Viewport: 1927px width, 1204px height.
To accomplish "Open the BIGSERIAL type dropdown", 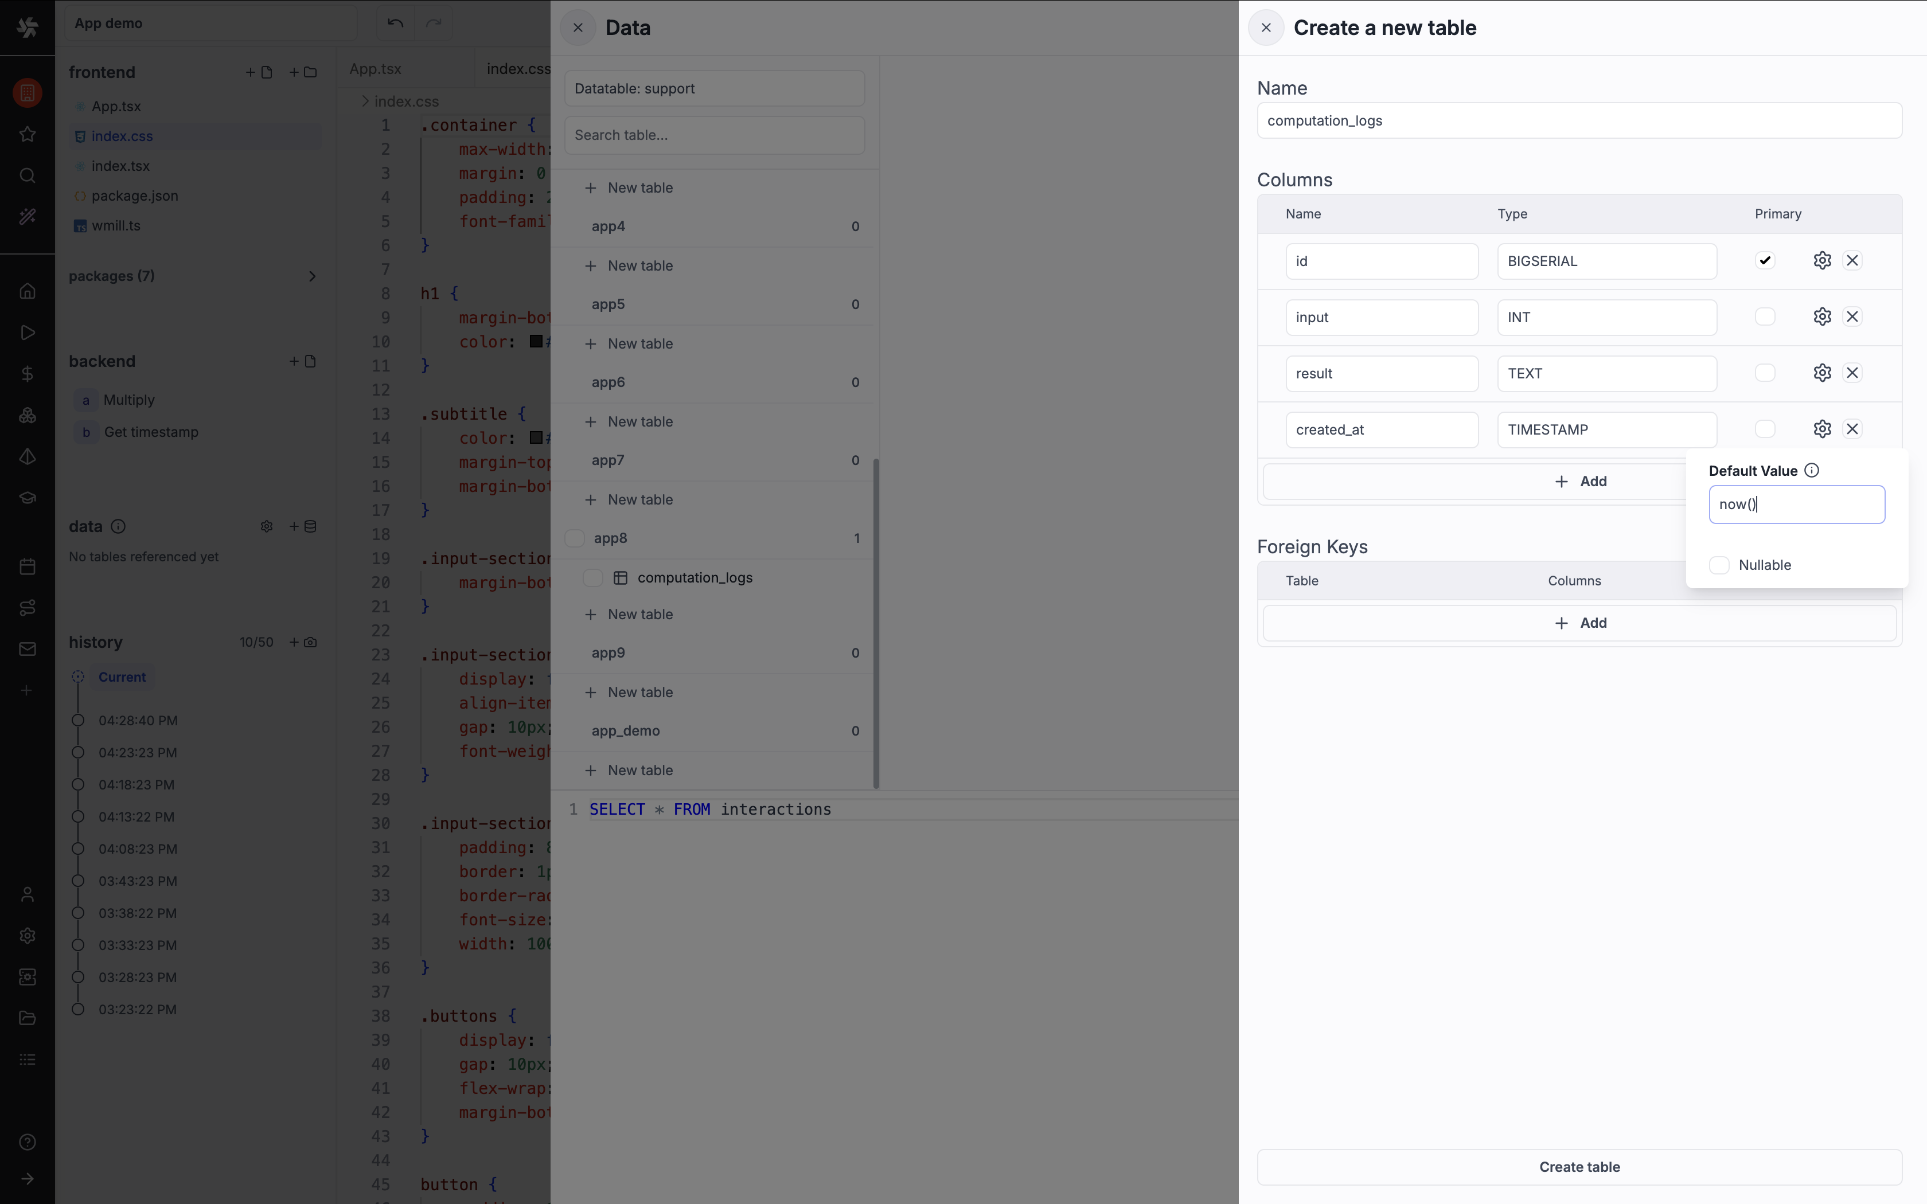I will 1605,261.
